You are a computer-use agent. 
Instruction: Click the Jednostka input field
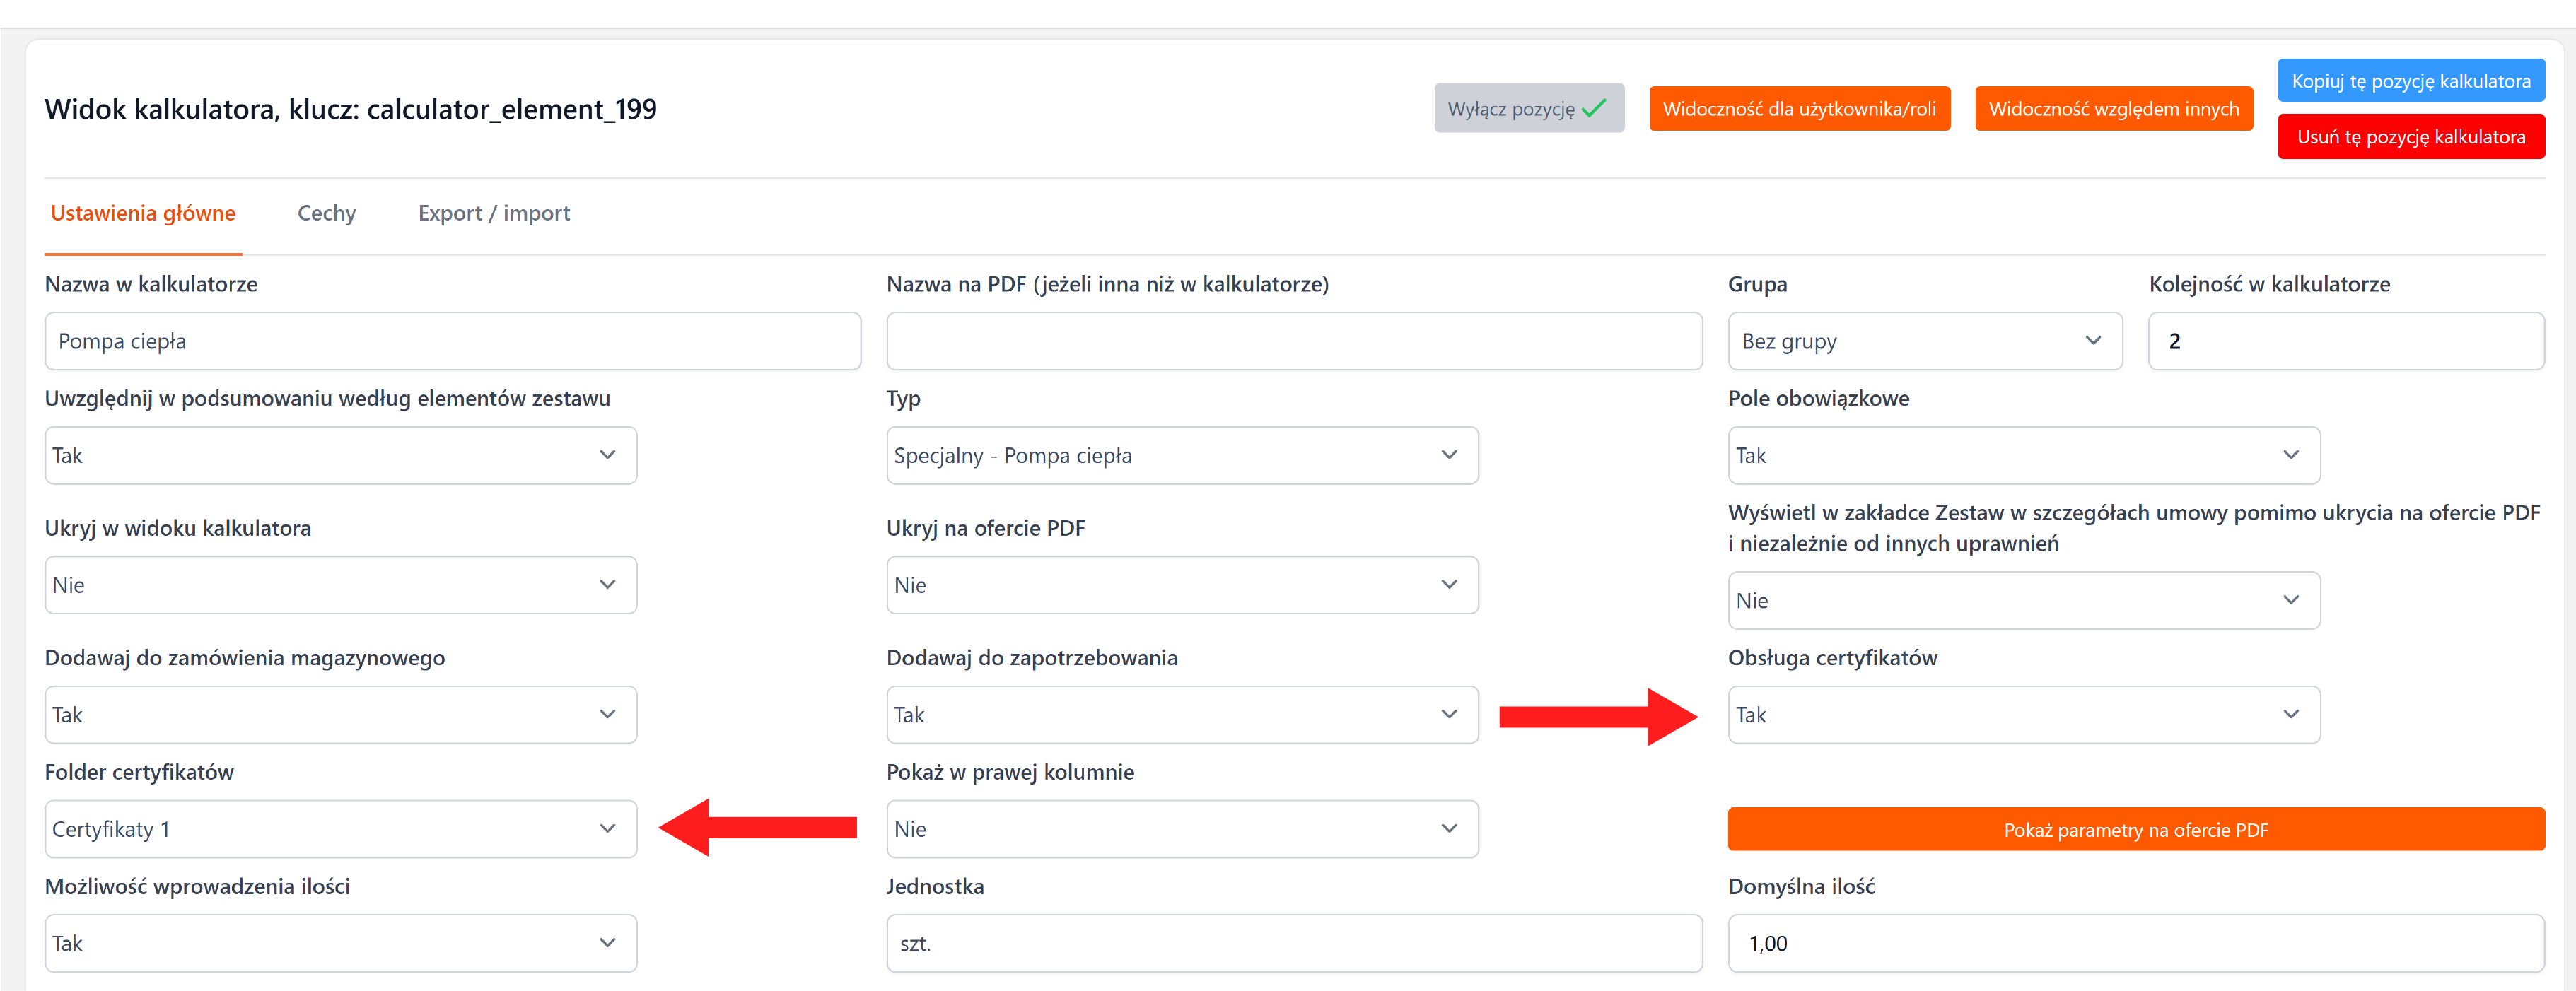click(1293, 943)
